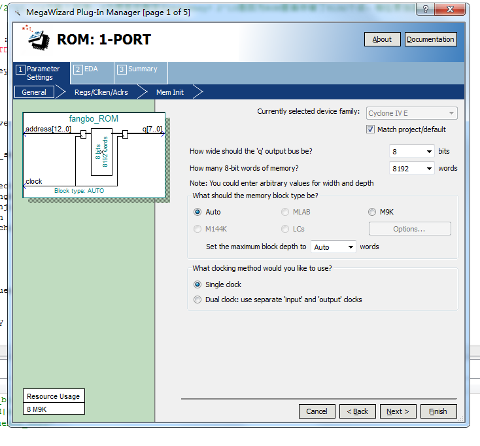480x446 pixels.
Task: Select Auto memory block type
Action: point(197,212)
